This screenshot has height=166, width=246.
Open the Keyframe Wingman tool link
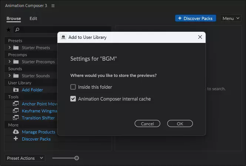point(40,111)
